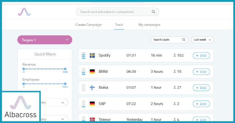Add Spotify with the Add button
235x123 pixels.
(201, 55)
